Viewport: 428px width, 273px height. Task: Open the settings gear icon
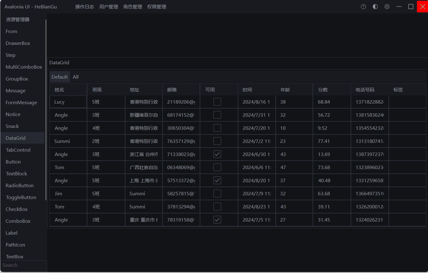(x=387, y=6)
